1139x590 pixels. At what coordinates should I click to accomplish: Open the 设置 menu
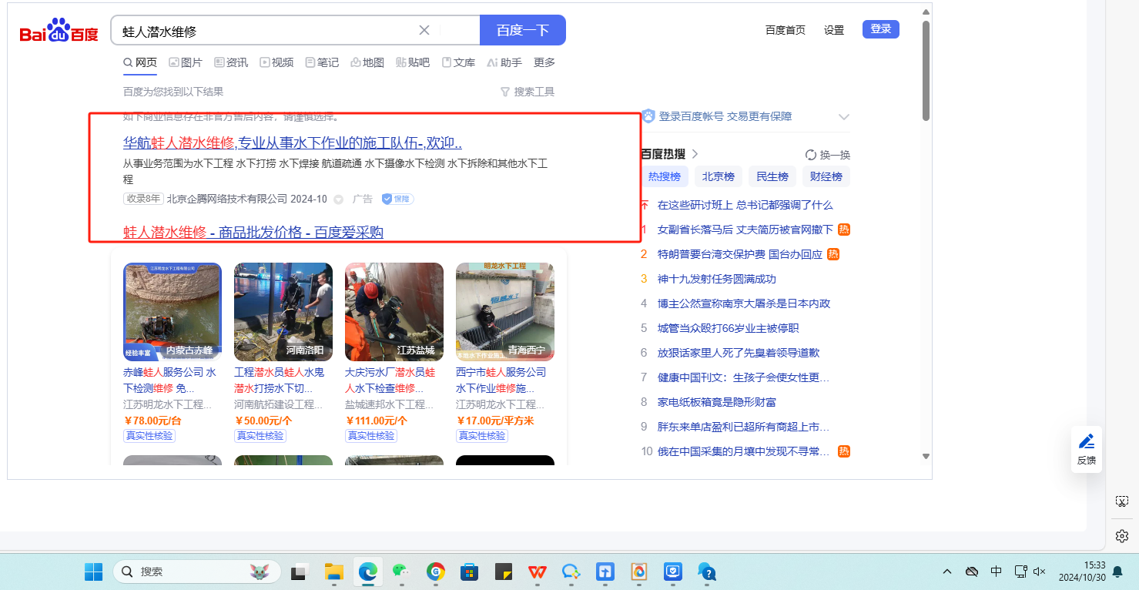[x=834, y=30]
